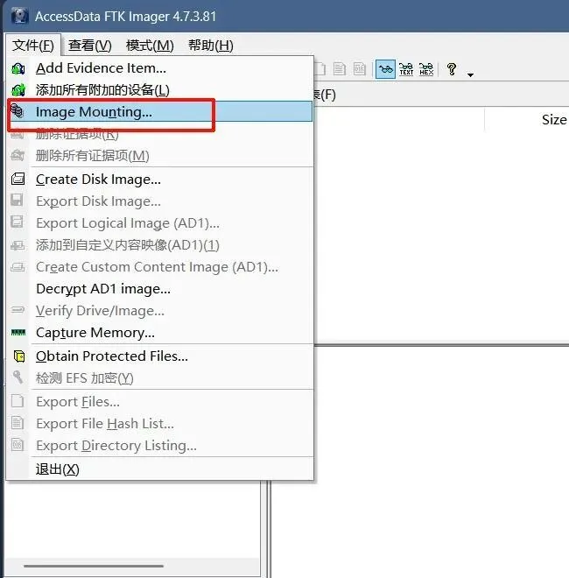The image size is (569, 578).
Task: Open the 帮助(H) menu
Action: (210, 46)
